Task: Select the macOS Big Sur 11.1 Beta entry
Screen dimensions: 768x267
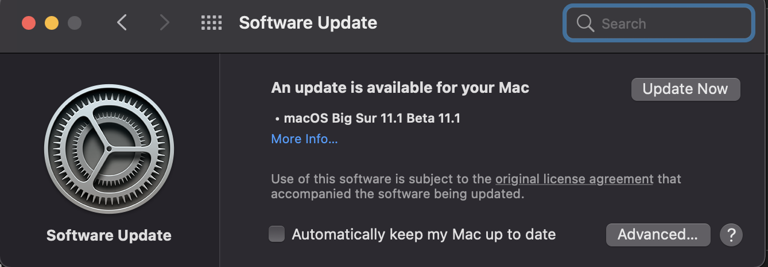Action: pos(367,119)
